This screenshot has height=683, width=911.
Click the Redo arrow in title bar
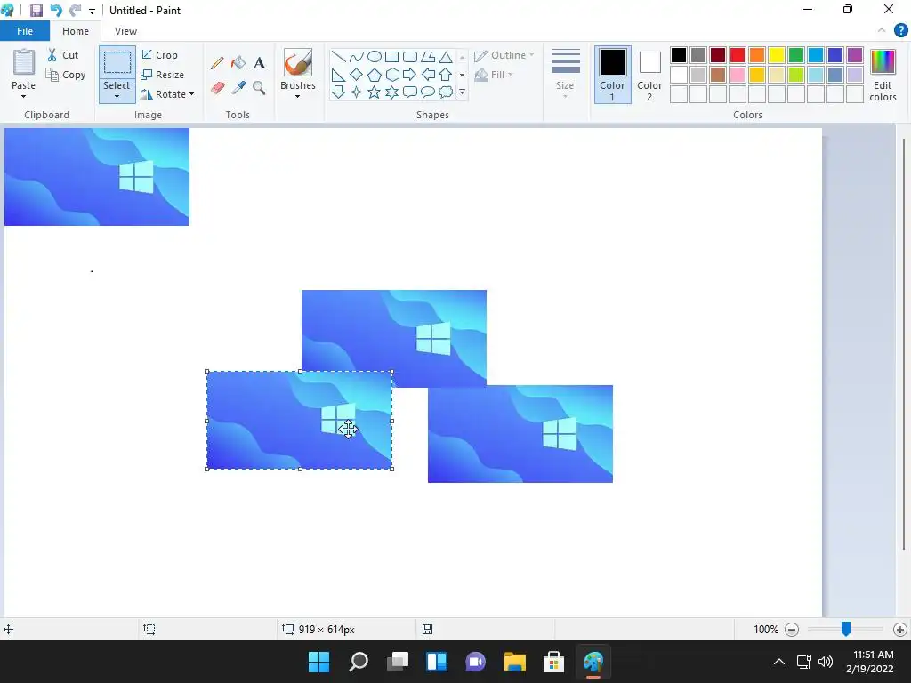75,11
